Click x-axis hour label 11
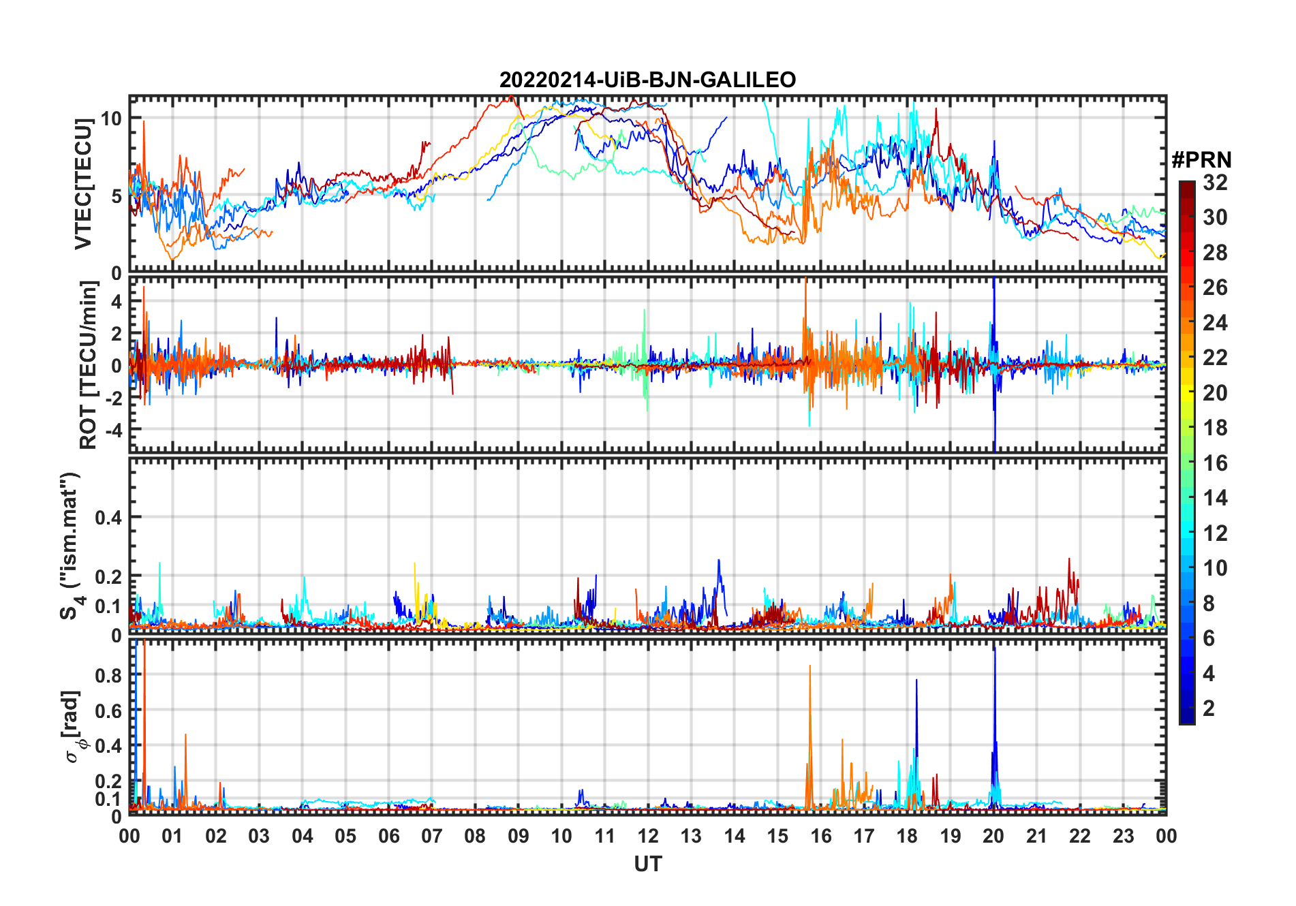Screen dimensions: 1296x906 pyautogui.click(x=604, y=836)
